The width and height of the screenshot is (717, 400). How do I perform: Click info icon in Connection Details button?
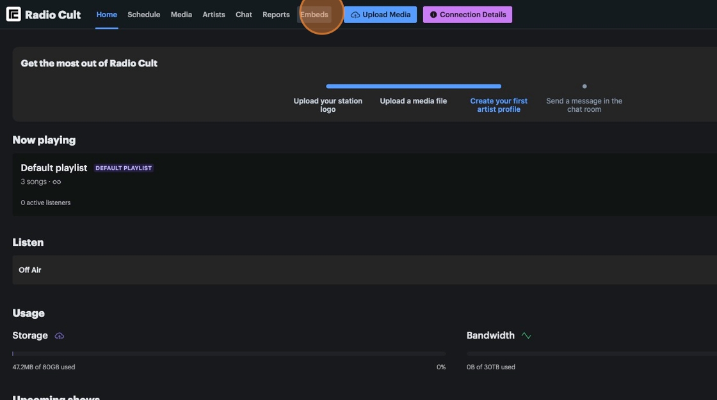pyautogui.click(x=433, y=15)
